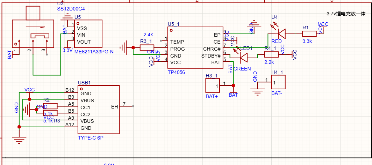Click the STDBY# pin name
Image resolution: width=372 pixels, height=165 pixels.
tap(211, 56)
